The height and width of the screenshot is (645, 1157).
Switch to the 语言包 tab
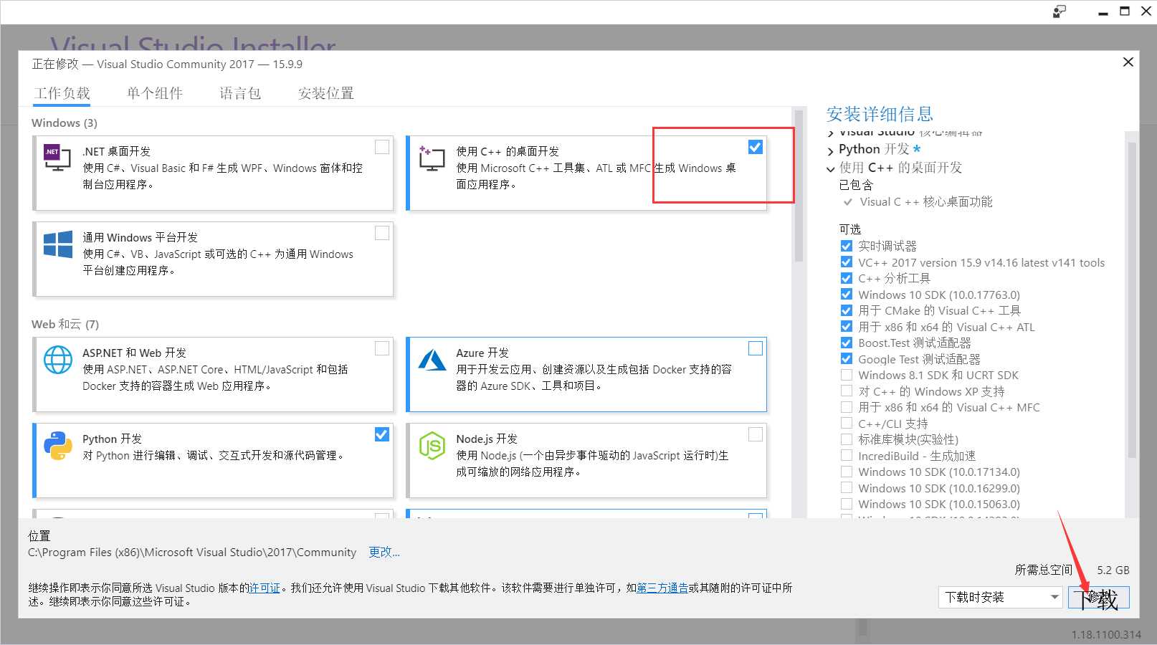pos(240,93)
